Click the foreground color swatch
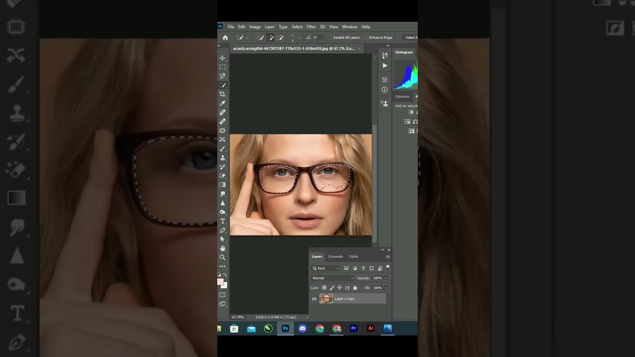 coord(220,282)
